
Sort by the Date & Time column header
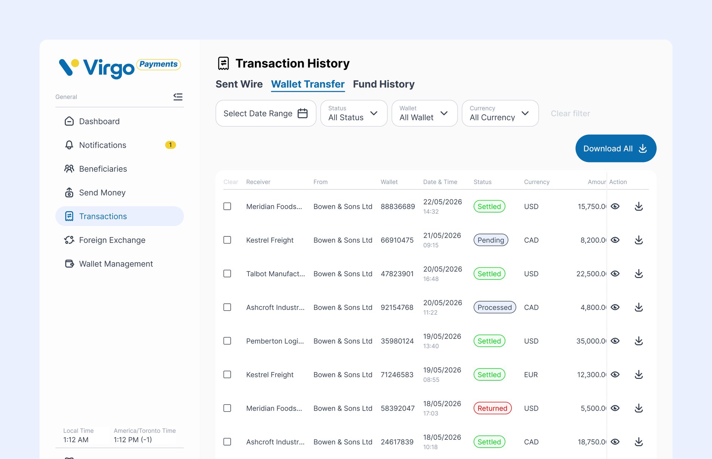(x=440, y=182)
